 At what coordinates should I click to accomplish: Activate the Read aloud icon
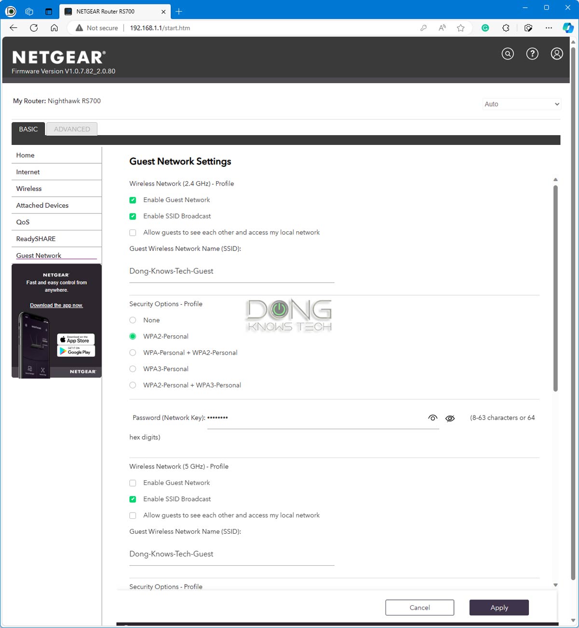442,28
